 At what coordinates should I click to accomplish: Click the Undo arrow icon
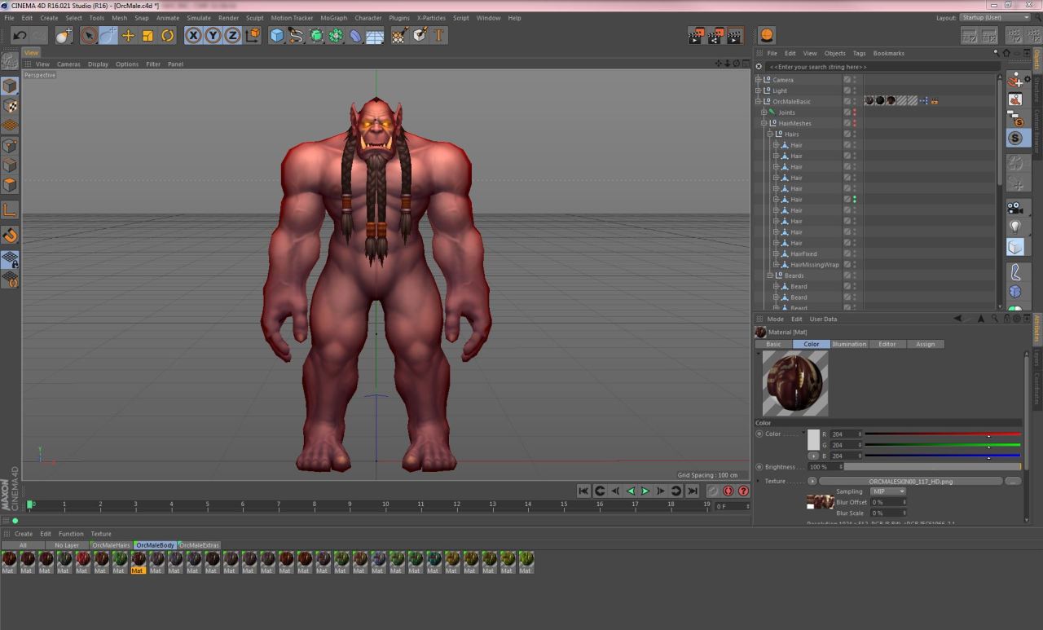[x=20, y=35]
